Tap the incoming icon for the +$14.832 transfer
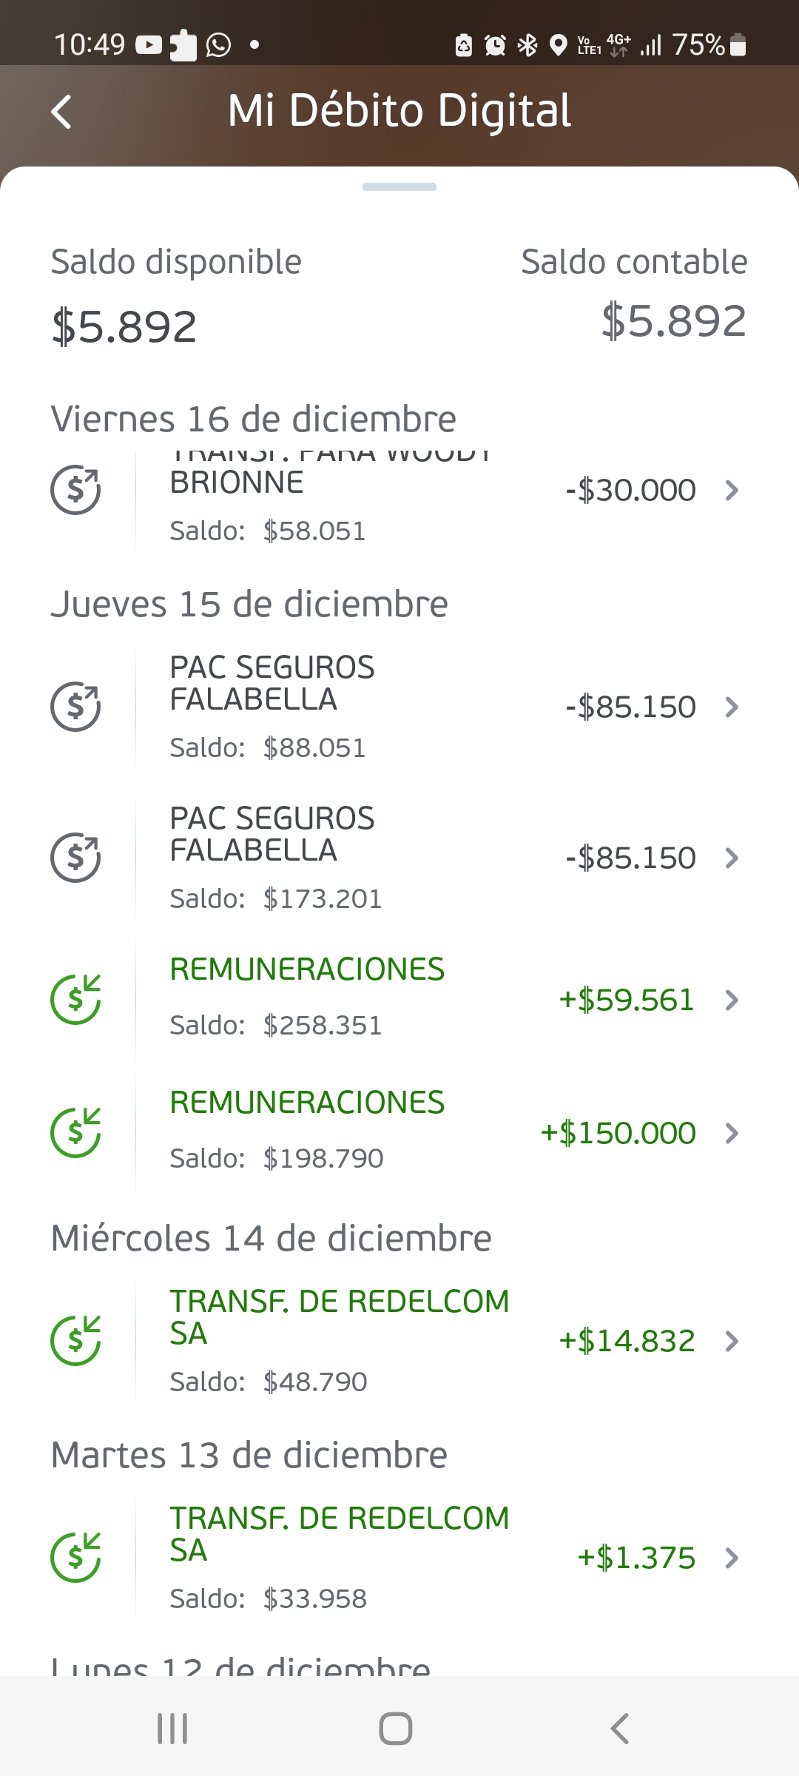 (x=75, y=1341)
